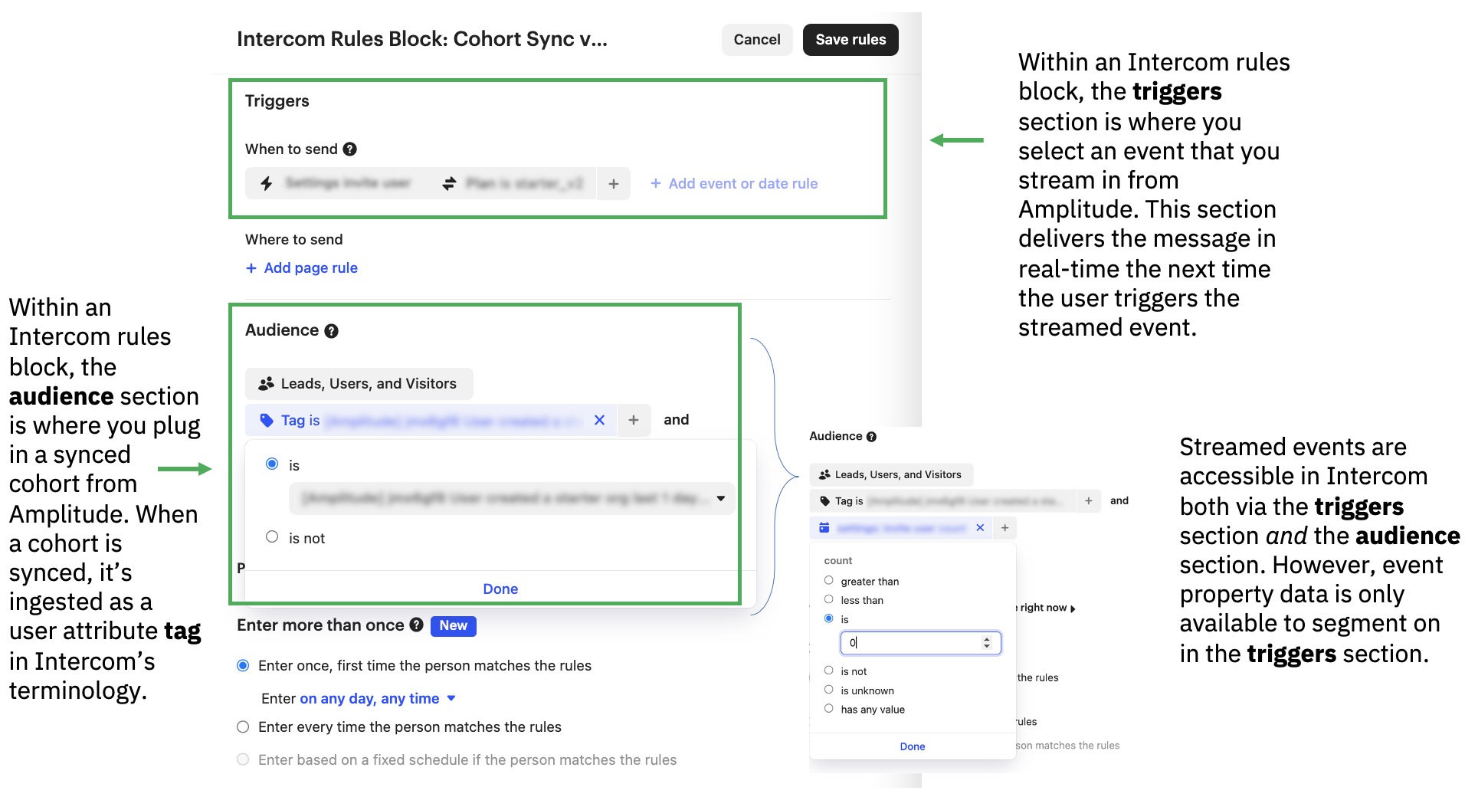The image size is (1465, 797).
Task: Click the help icon beside Enter more than once
Action: [416, 625]
